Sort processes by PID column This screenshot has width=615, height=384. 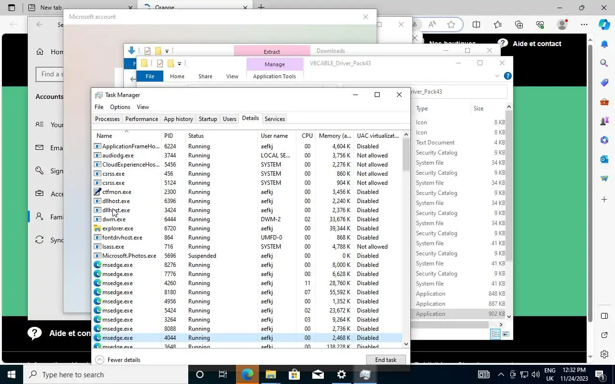click(173, 135)
